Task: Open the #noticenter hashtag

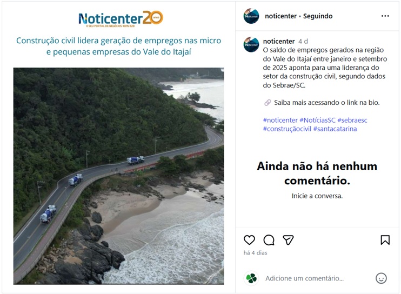Action: pos(280,120)
